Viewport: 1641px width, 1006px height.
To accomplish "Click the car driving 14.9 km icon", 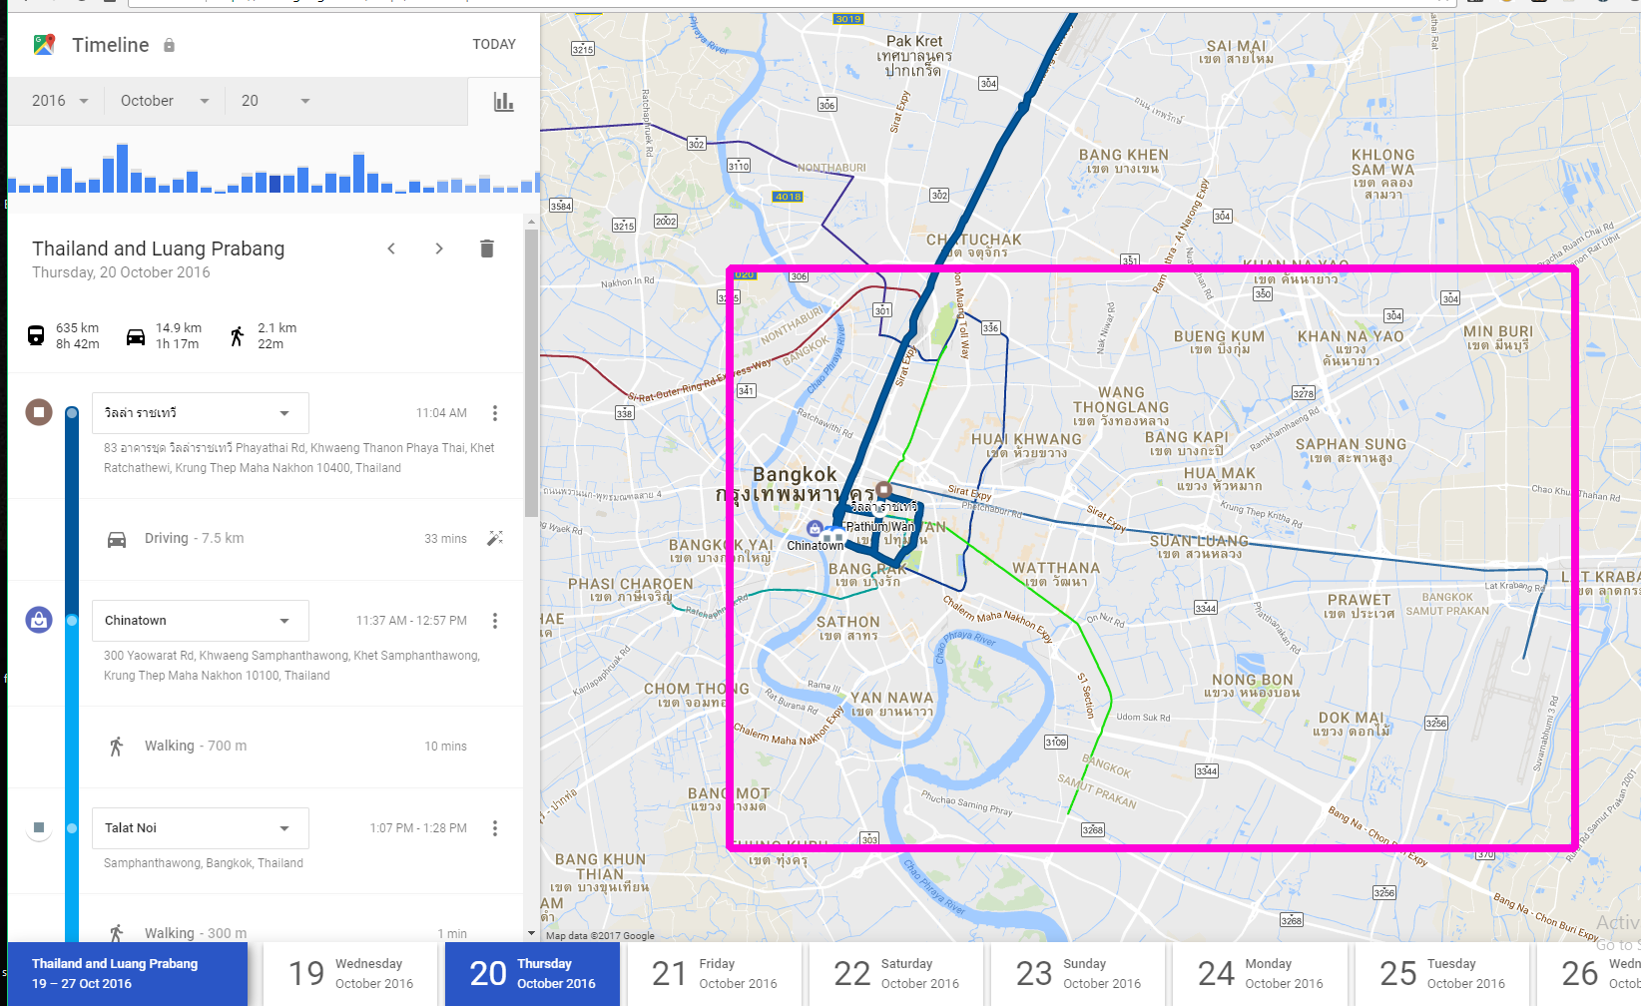I will [136, 336].
